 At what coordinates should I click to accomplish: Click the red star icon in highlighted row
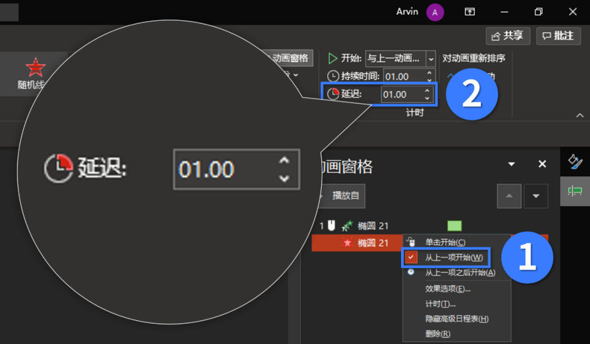(347, 243)
